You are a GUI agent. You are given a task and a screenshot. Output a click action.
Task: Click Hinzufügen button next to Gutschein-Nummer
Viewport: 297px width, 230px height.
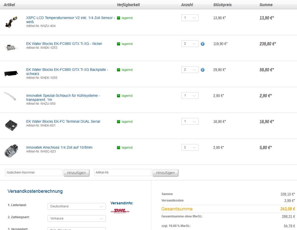point(76,173)
